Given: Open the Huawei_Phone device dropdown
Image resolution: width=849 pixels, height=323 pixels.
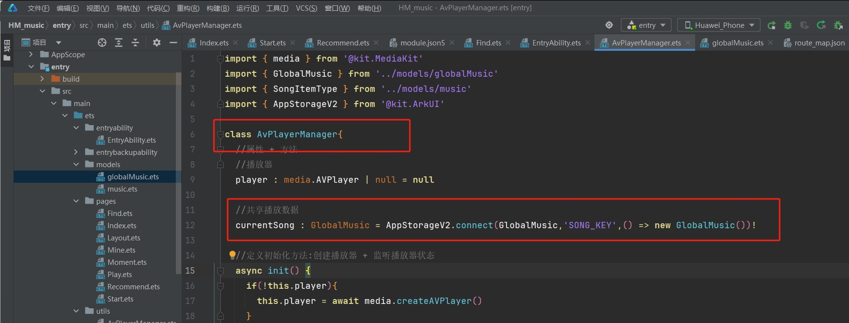Looking at the screenshot, I should tap(719, 25).
